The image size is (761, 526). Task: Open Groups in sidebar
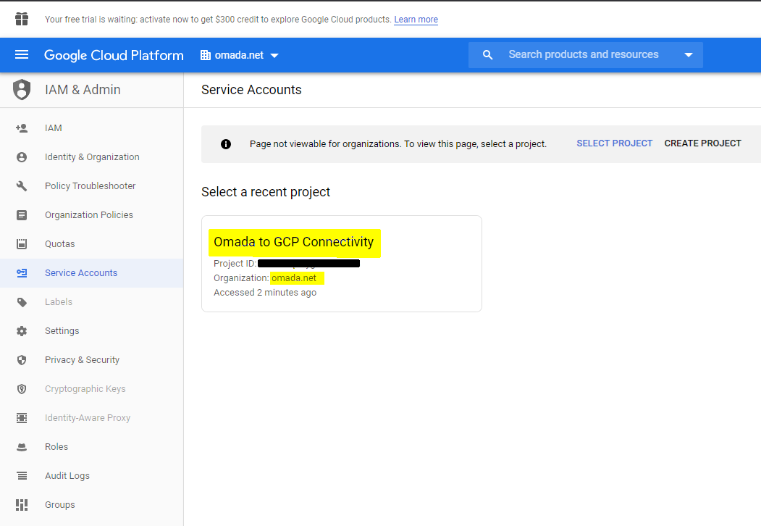click(92, 505)
